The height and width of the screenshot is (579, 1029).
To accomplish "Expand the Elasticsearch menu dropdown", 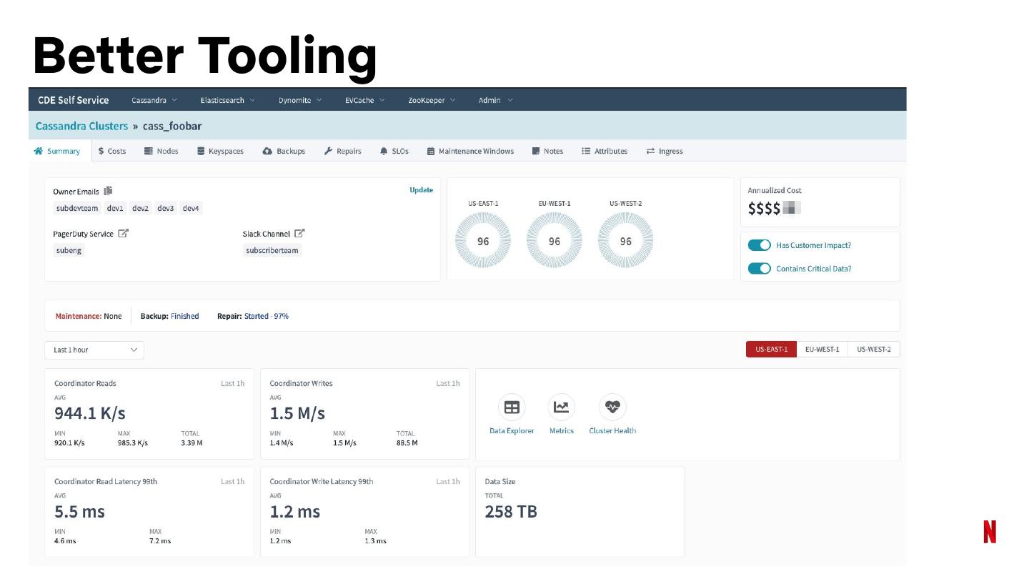I will [x=227, y=100].
